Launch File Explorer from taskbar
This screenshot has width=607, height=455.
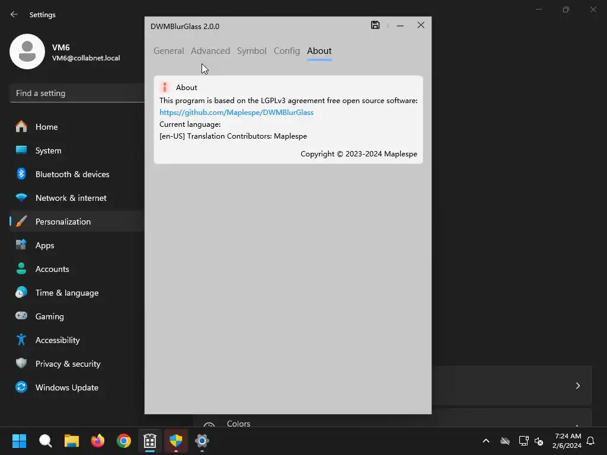pos(72,441)
